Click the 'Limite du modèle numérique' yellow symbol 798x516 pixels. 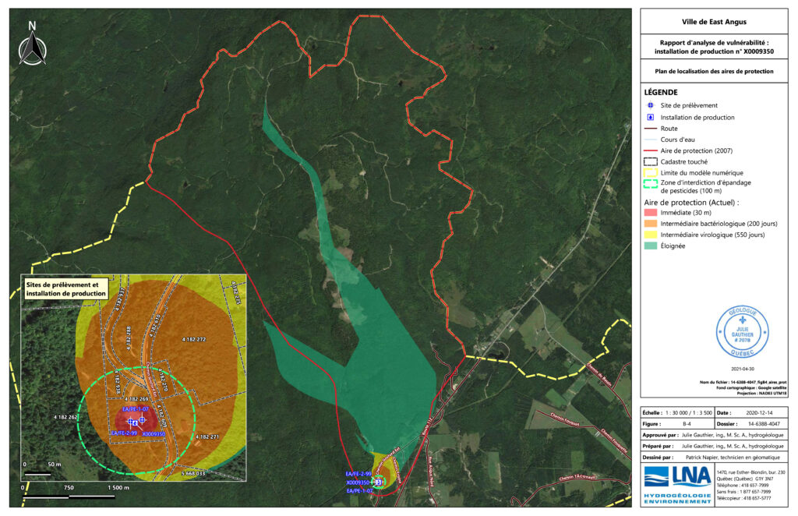coord(651,172)
